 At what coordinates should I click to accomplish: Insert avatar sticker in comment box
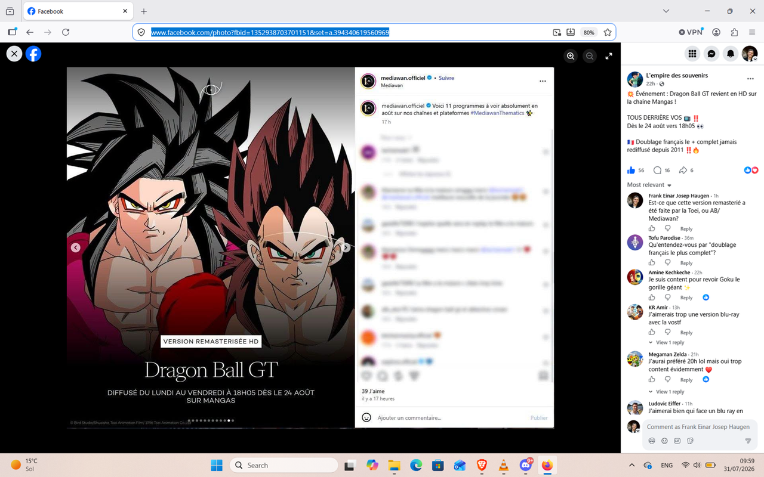(652, 441)
